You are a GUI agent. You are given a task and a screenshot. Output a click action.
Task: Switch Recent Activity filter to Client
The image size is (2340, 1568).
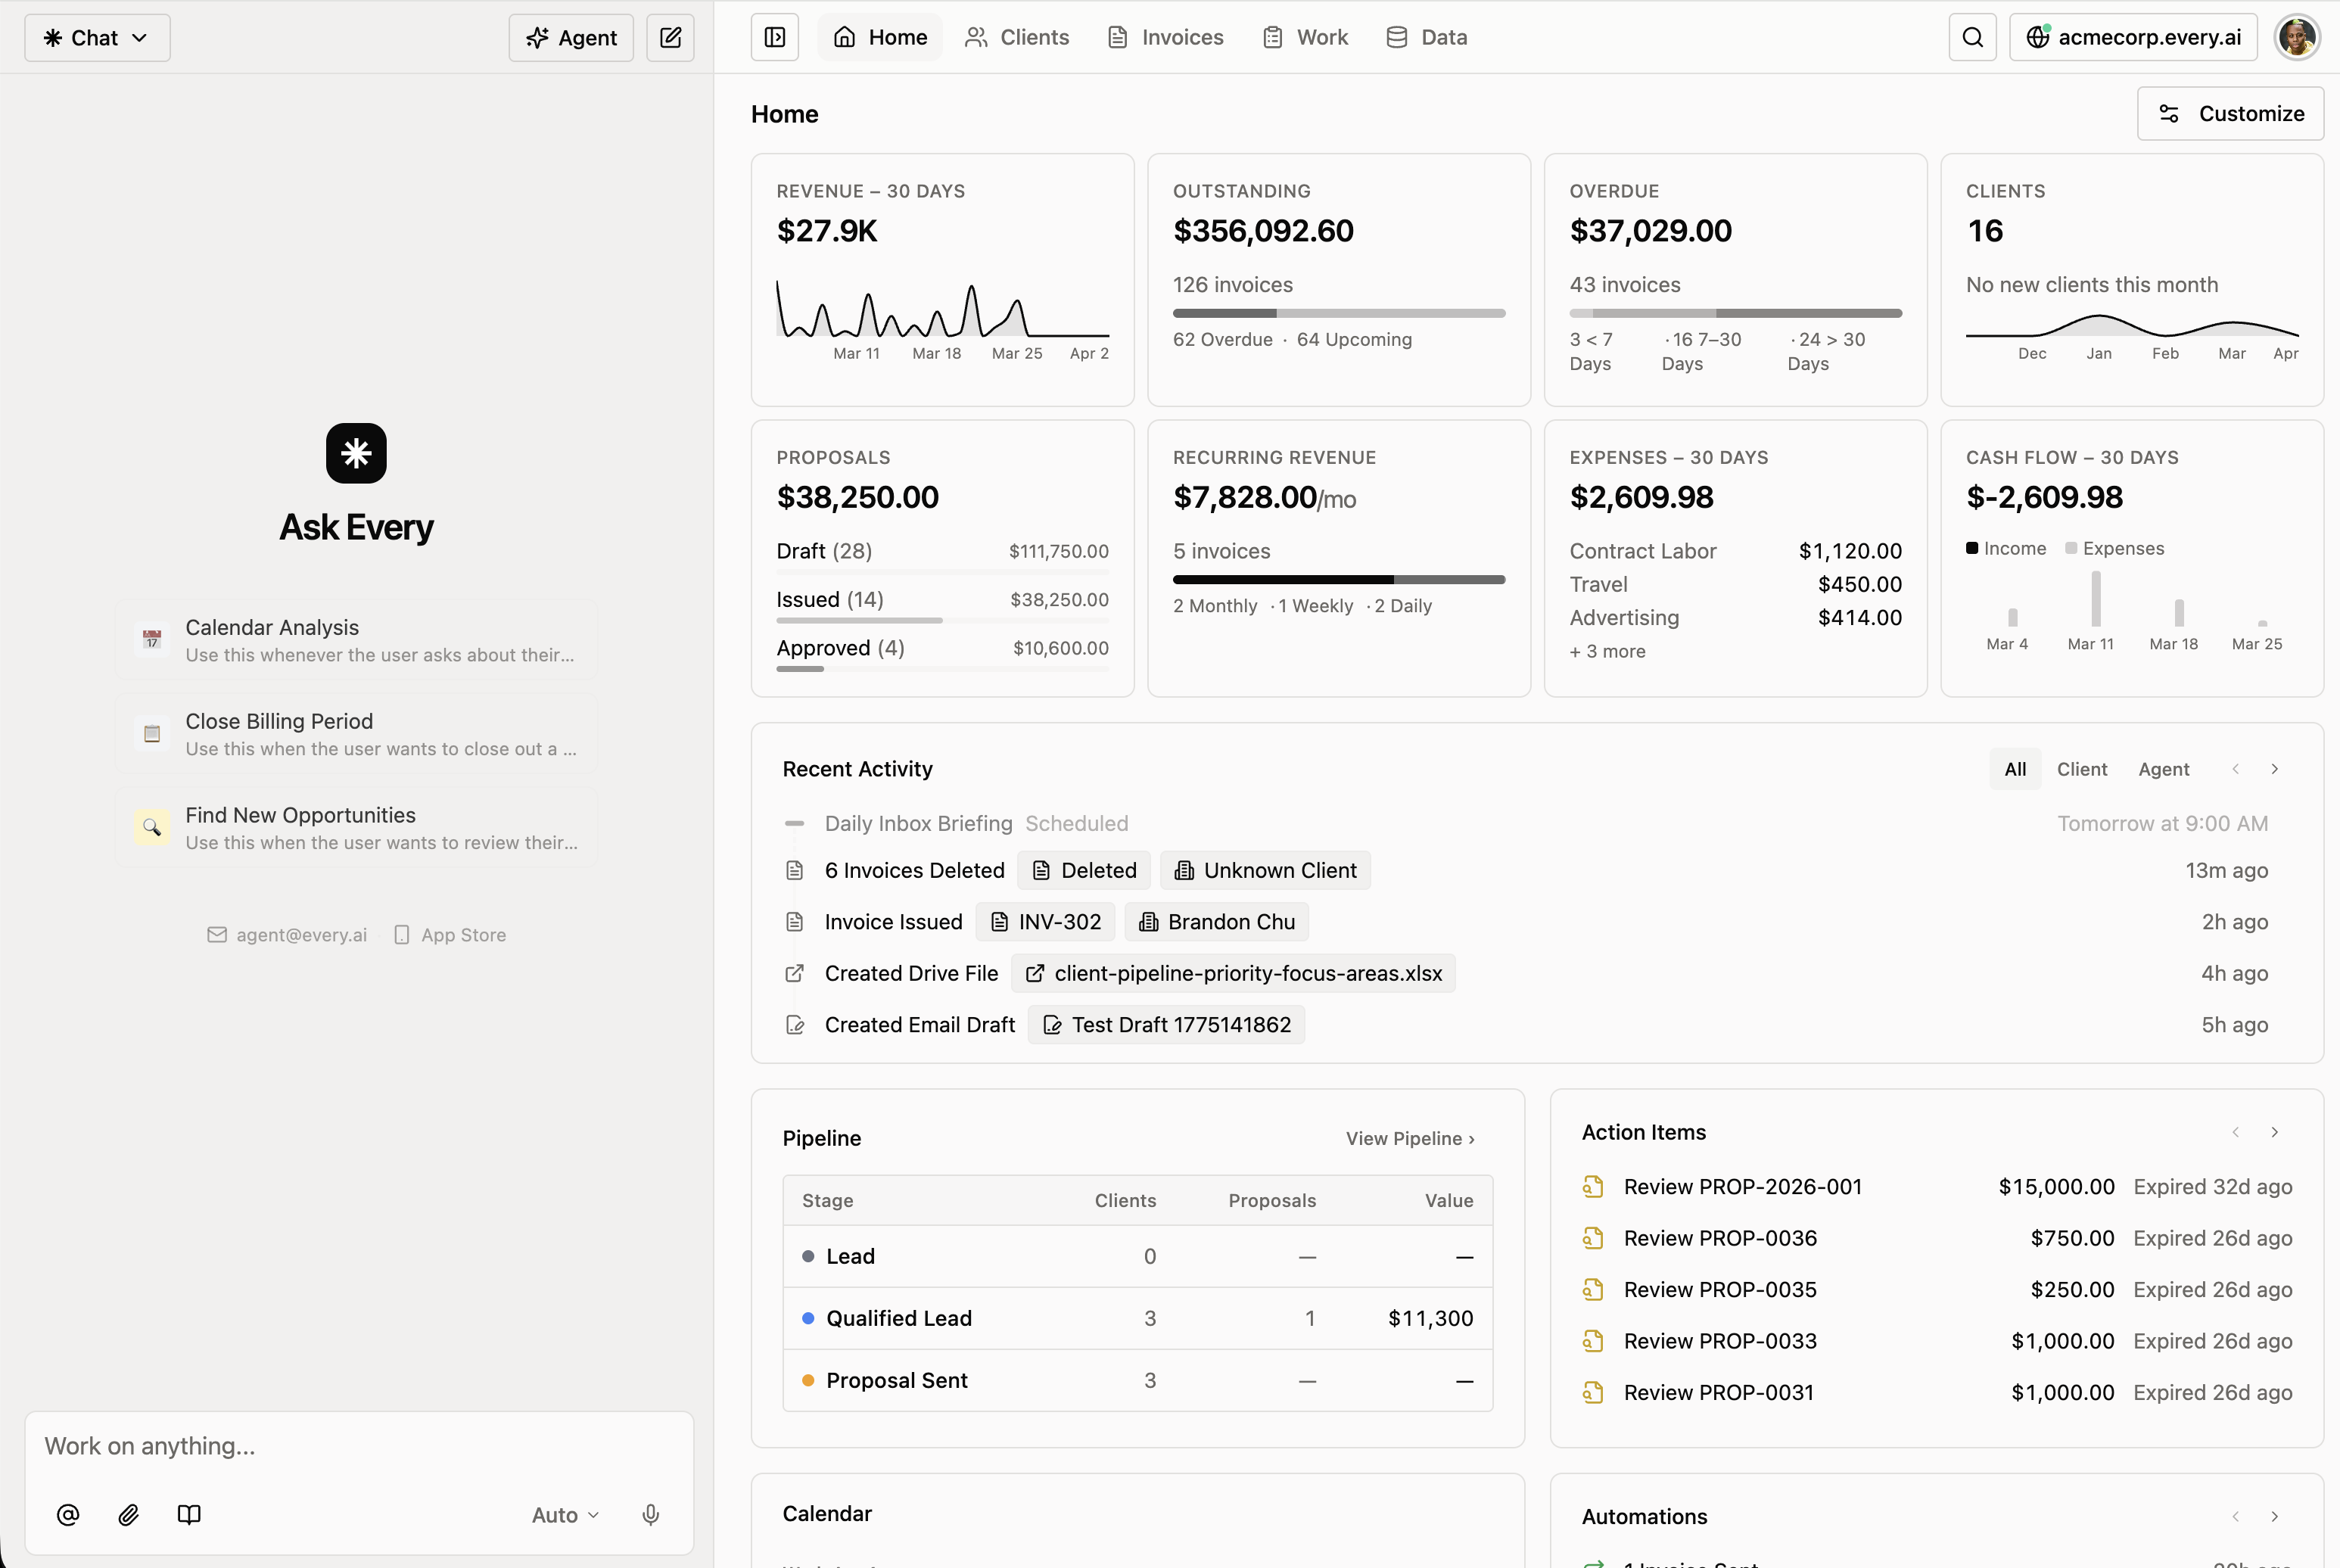coord(2081,769)
